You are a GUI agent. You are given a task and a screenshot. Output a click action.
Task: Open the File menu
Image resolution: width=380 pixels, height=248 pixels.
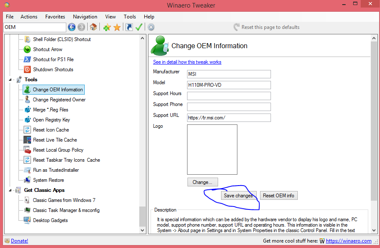click(x=10, y=17)
